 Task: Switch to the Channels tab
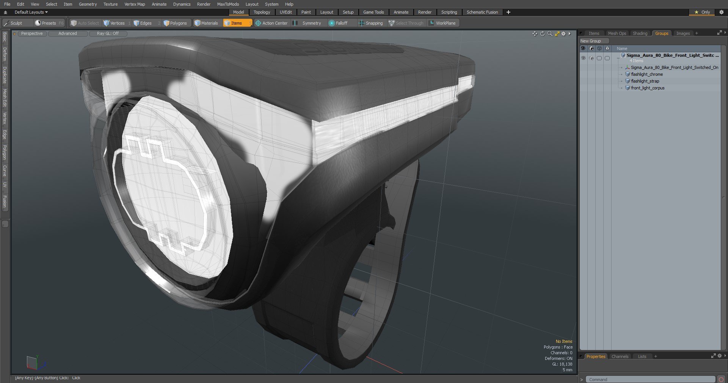620,356
